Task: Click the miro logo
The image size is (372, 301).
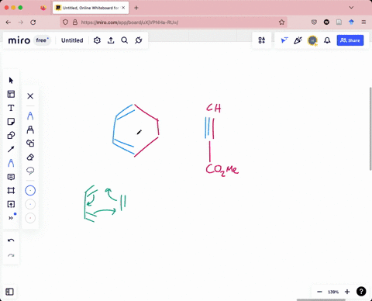Action: click(x=19, y=40)
